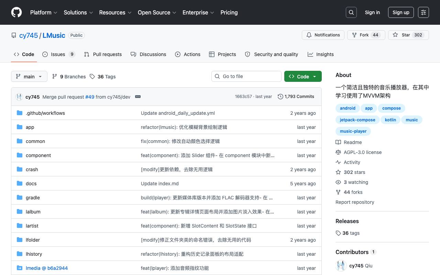440x275 pixels.
Task: Click the music-player topic tag
Action: 353,131
